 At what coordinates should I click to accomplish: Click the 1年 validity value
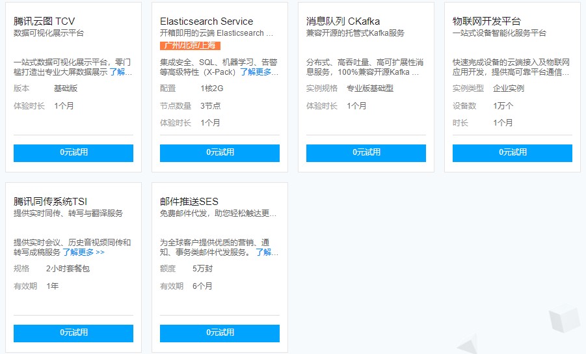pyautogui.click(x=52, y=286)
